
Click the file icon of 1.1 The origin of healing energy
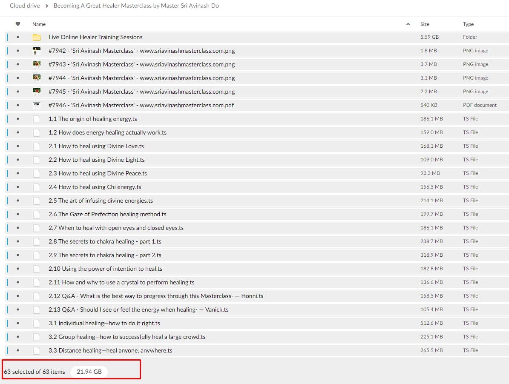click(37, 119)
